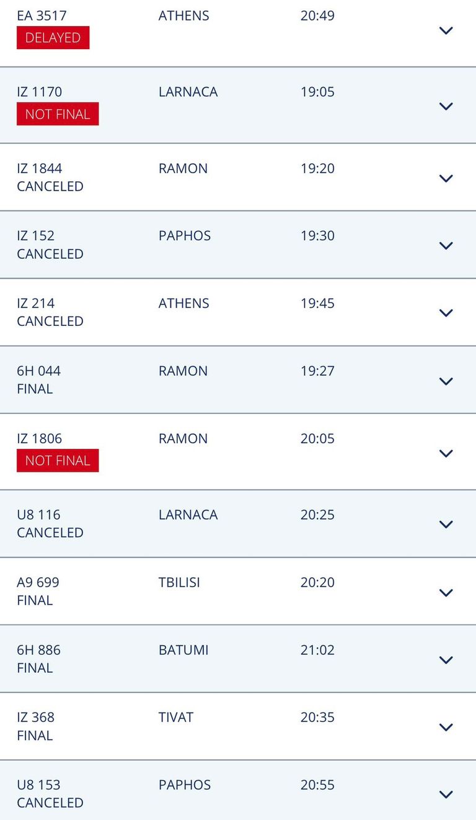
Task: Expand the EA 3517 Athens flight row
Action: pyautogui.click(x=446, y=30)
